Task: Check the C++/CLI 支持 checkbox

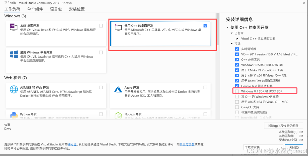Action: click(x=237, y=107)
